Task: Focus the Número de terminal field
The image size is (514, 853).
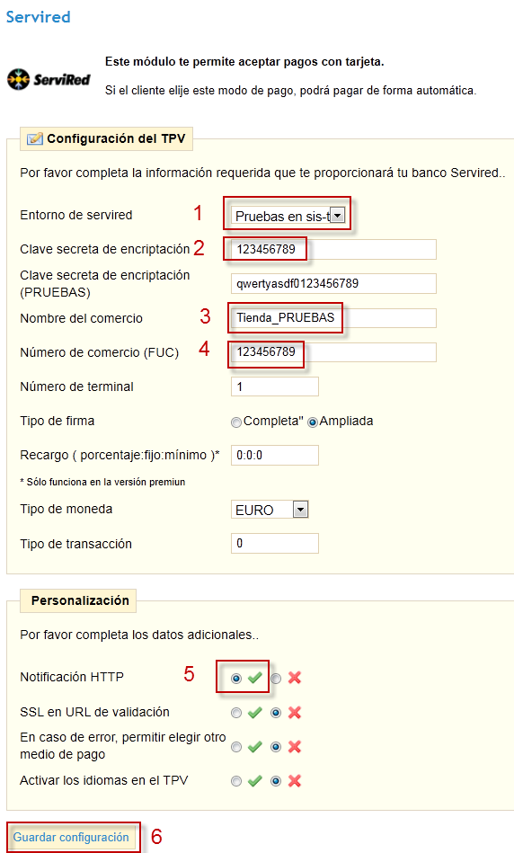Action: [x=275, y=387]
